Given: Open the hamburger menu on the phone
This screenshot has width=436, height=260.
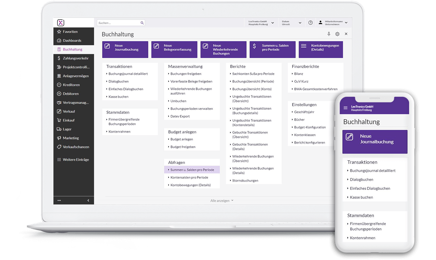Looking at the screenshot, I should point(346,108).
